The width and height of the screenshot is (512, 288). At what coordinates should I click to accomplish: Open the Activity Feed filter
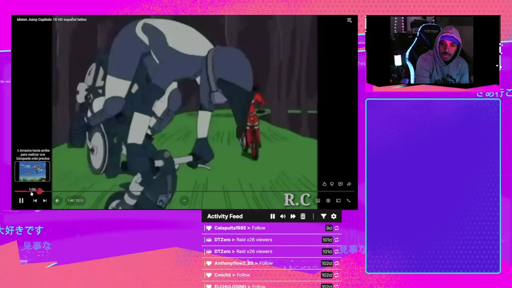tap(324, 216)
